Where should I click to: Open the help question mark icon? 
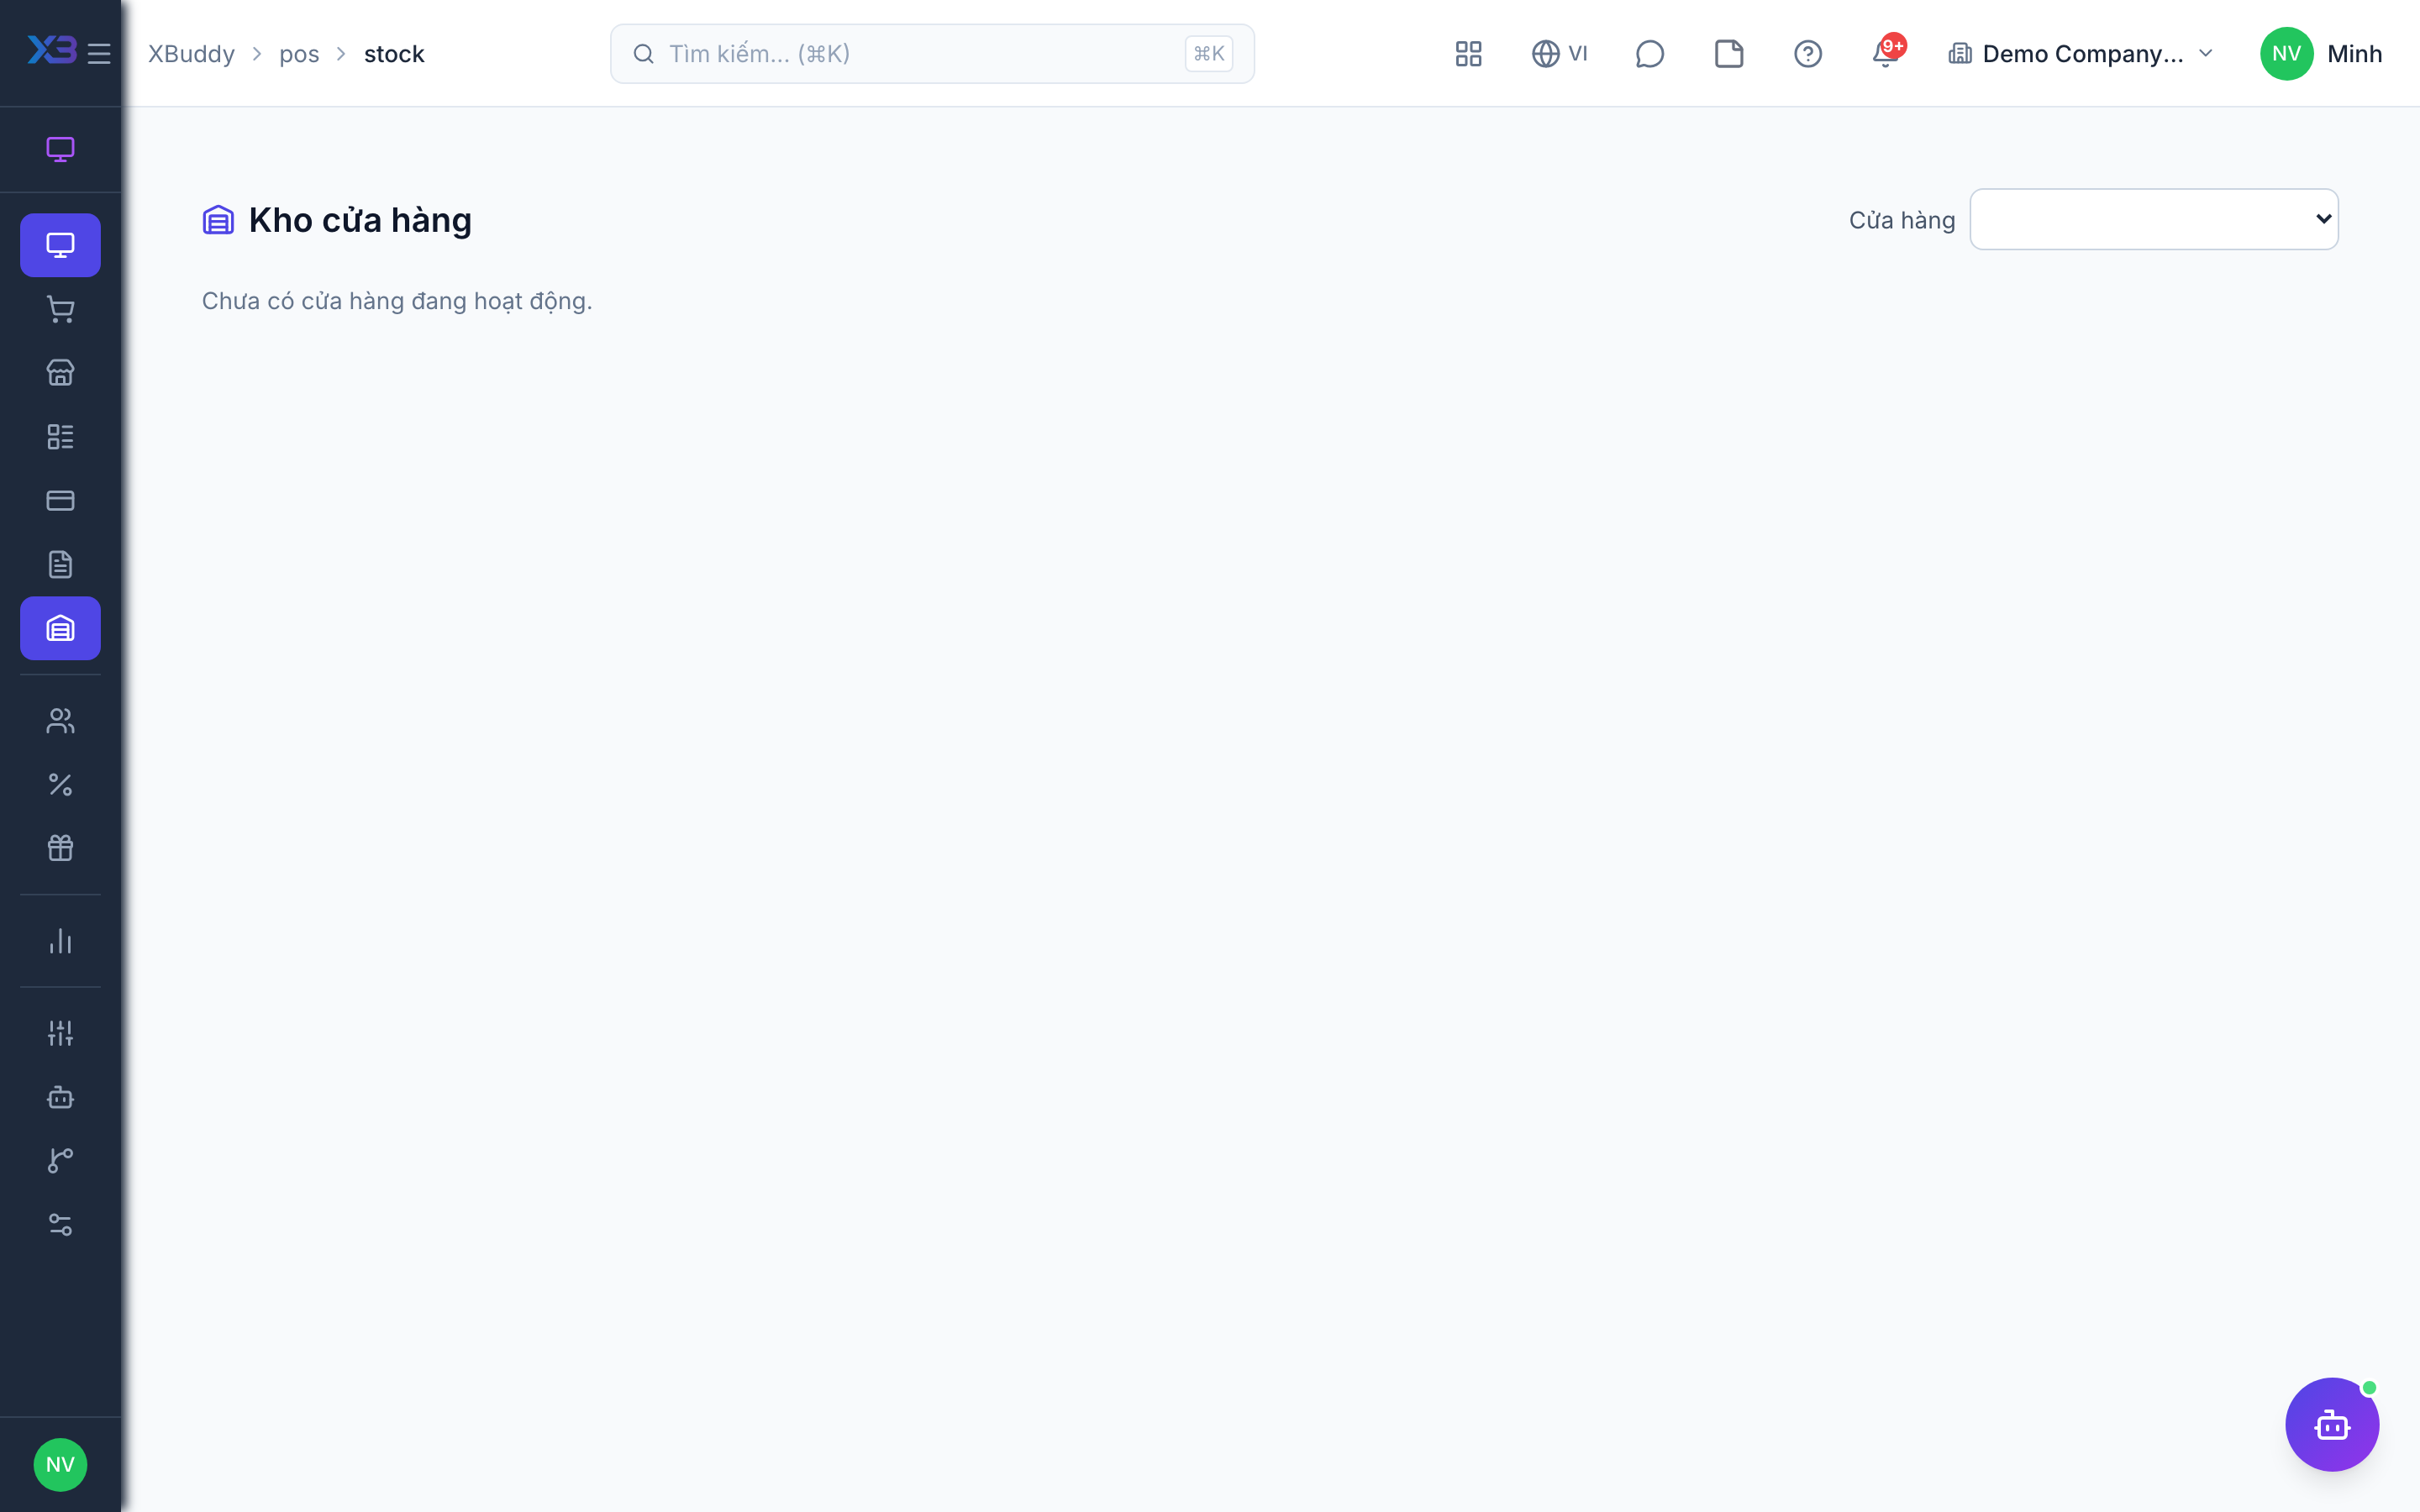[x=1807, y=54]
